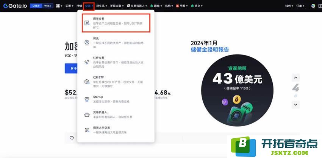322x158 pixels.
Task: Click the blue 0 手 button
Action: pyautogui.click(x=71, y=68)
